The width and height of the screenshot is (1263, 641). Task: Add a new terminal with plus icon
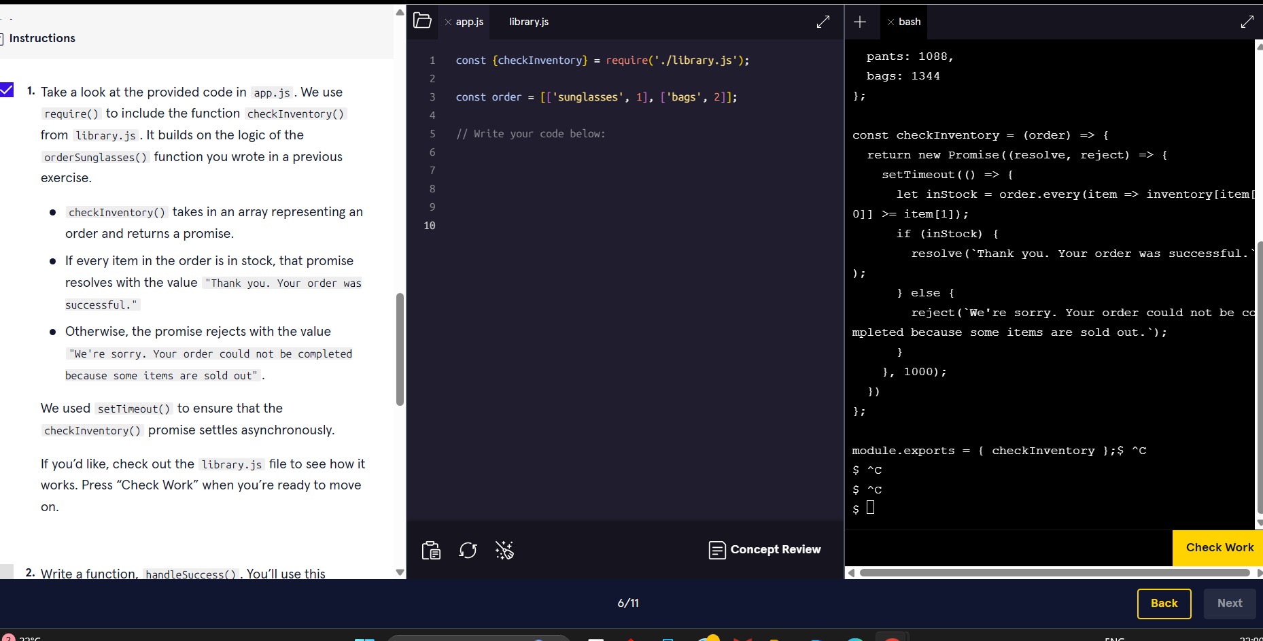coord(859,22)
